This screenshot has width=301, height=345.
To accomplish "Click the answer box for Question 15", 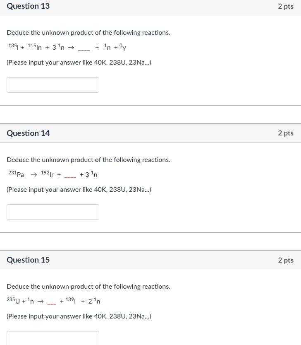I will coord(53,338).
